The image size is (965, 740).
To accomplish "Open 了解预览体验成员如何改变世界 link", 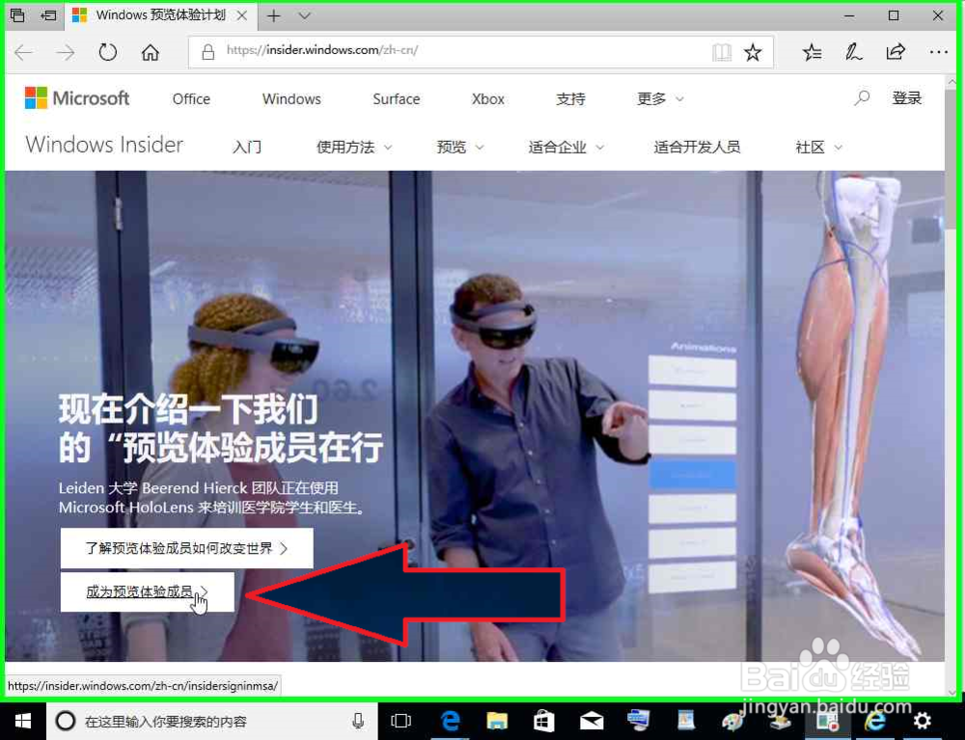I will coord(186,547).
